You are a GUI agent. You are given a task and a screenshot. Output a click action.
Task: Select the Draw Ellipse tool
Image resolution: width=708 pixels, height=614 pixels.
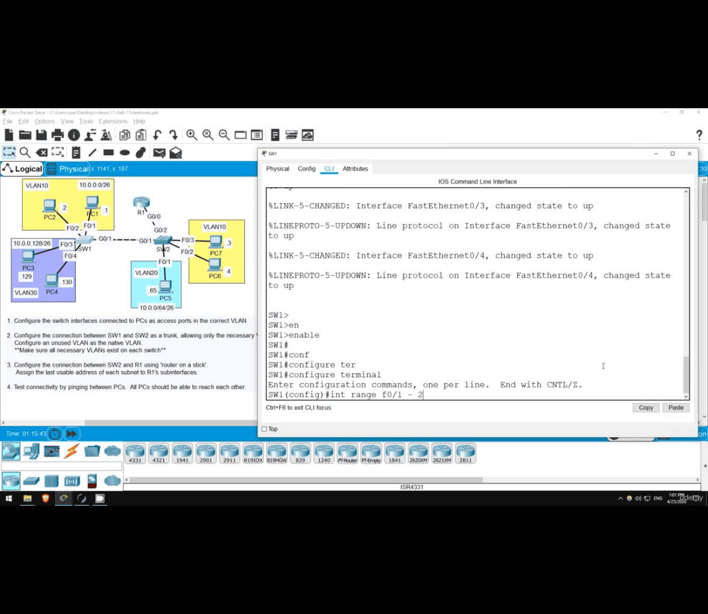(125, 153)
